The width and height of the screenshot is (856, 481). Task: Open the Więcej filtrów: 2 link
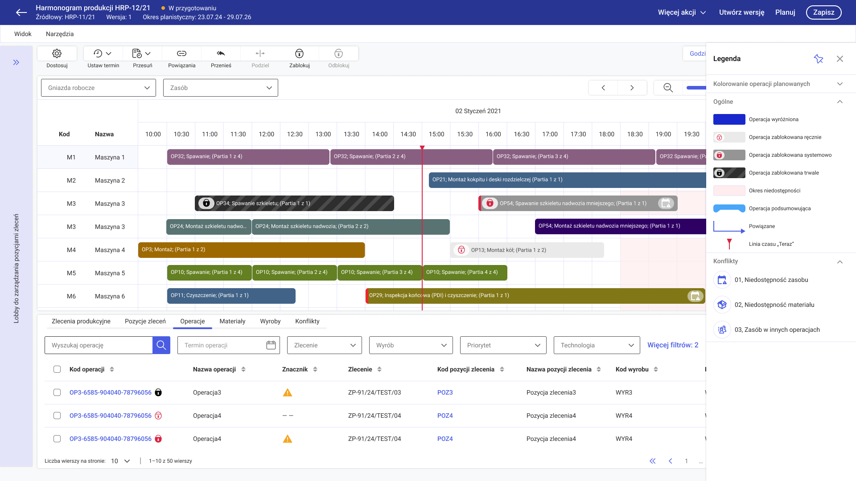[x=673, y=345]
